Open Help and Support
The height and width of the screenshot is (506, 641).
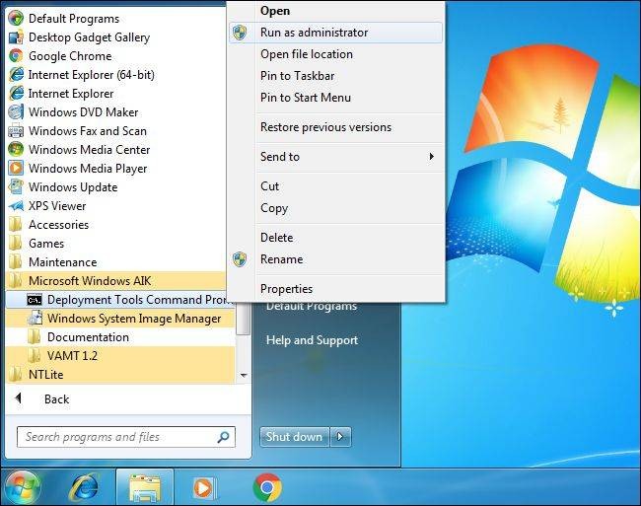[x=312, y=340]
